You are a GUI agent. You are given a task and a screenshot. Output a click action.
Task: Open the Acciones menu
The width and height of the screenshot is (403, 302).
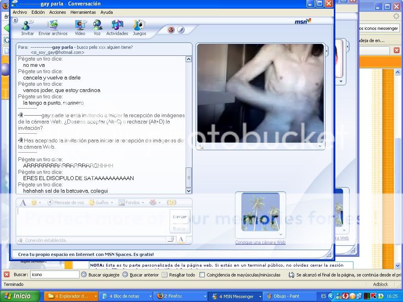point(57,12)
